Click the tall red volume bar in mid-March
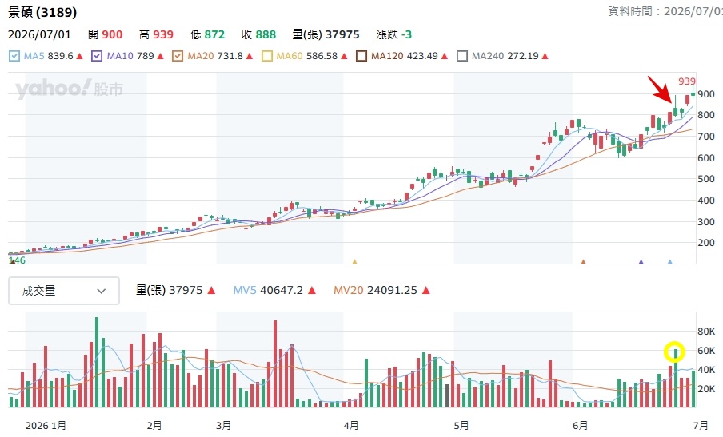The height and width of the screenshot is (437, 723). point(275,364)
